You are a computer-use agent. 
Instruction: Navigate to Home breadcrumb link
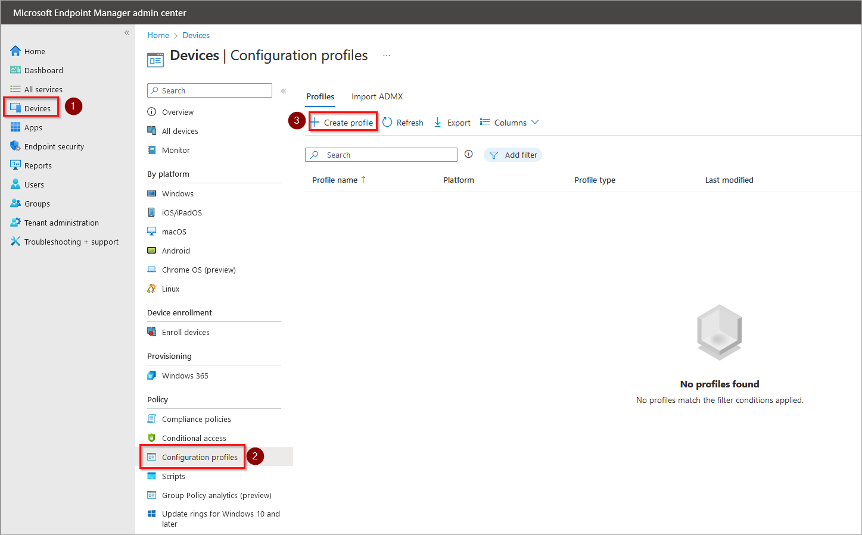coord(158,35)
